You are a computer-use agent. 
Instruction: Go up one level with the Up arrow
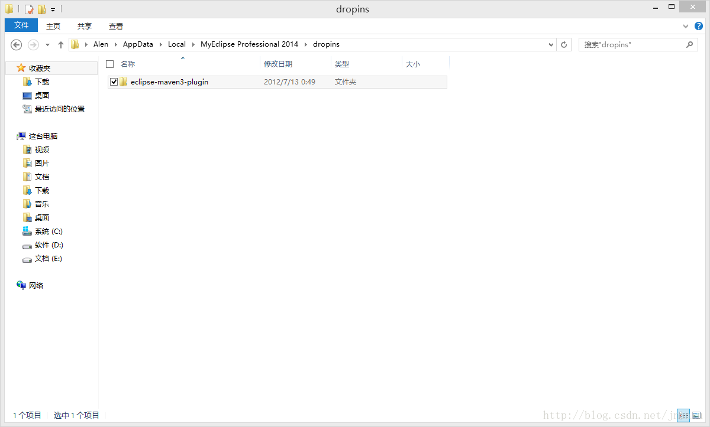tap(61, 44)
